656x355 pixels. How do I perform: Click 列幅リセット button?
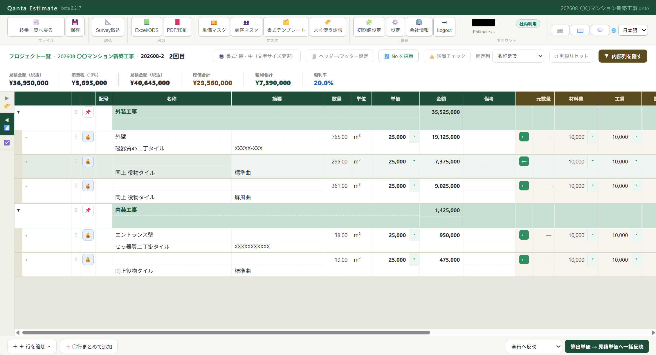(x=571, y=56)
